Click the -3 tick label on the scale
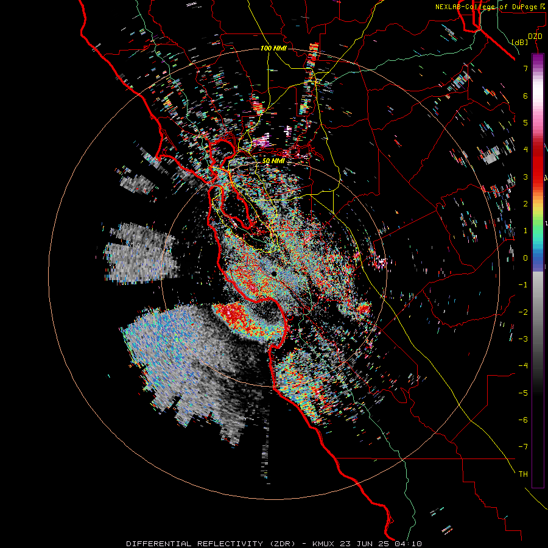 click(x=523, y=339)
